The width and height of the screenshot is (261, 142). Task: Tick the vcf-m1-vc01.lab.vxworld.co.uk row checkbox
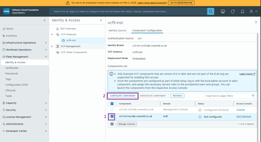tap(112, 109)
